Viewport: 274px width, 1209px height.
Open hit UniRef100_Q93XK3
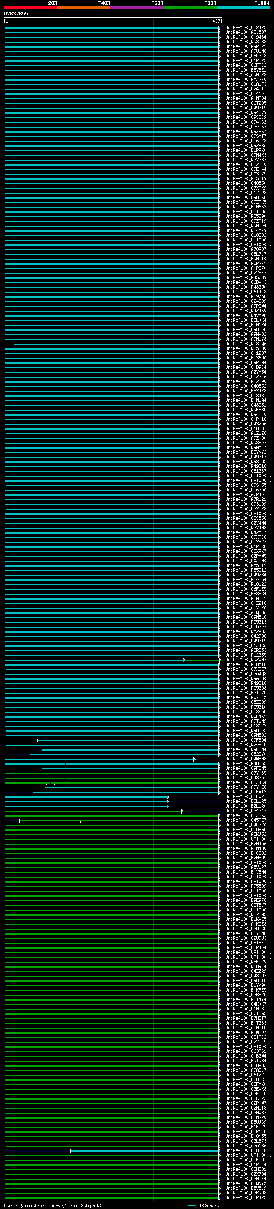pos(246,42)
